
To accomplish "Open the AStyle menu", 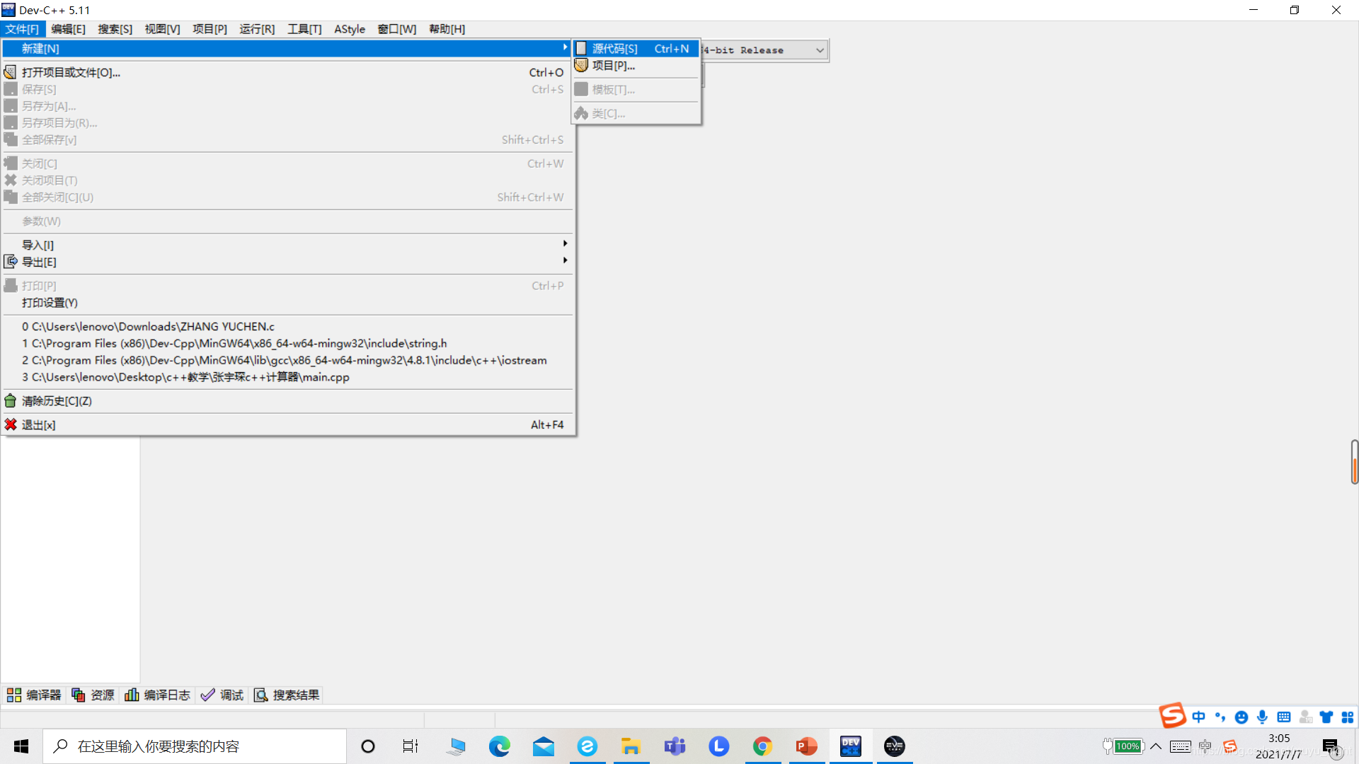I will click(x=350, y=29).
